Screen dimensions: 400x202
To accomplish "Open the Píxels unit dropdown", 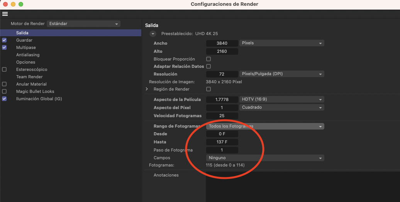I will coord(281,43).
